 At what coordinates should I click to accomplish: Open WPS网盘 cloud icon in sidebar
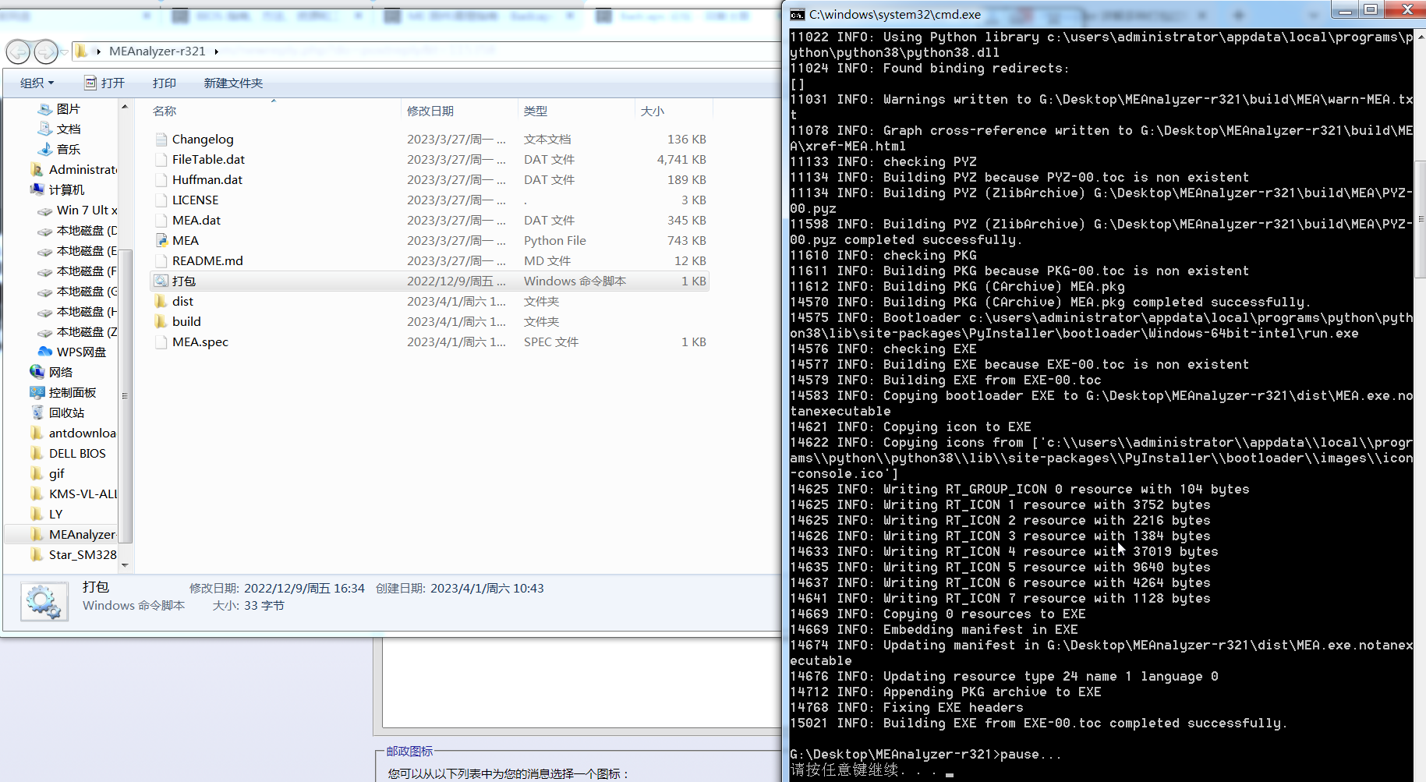45,352
